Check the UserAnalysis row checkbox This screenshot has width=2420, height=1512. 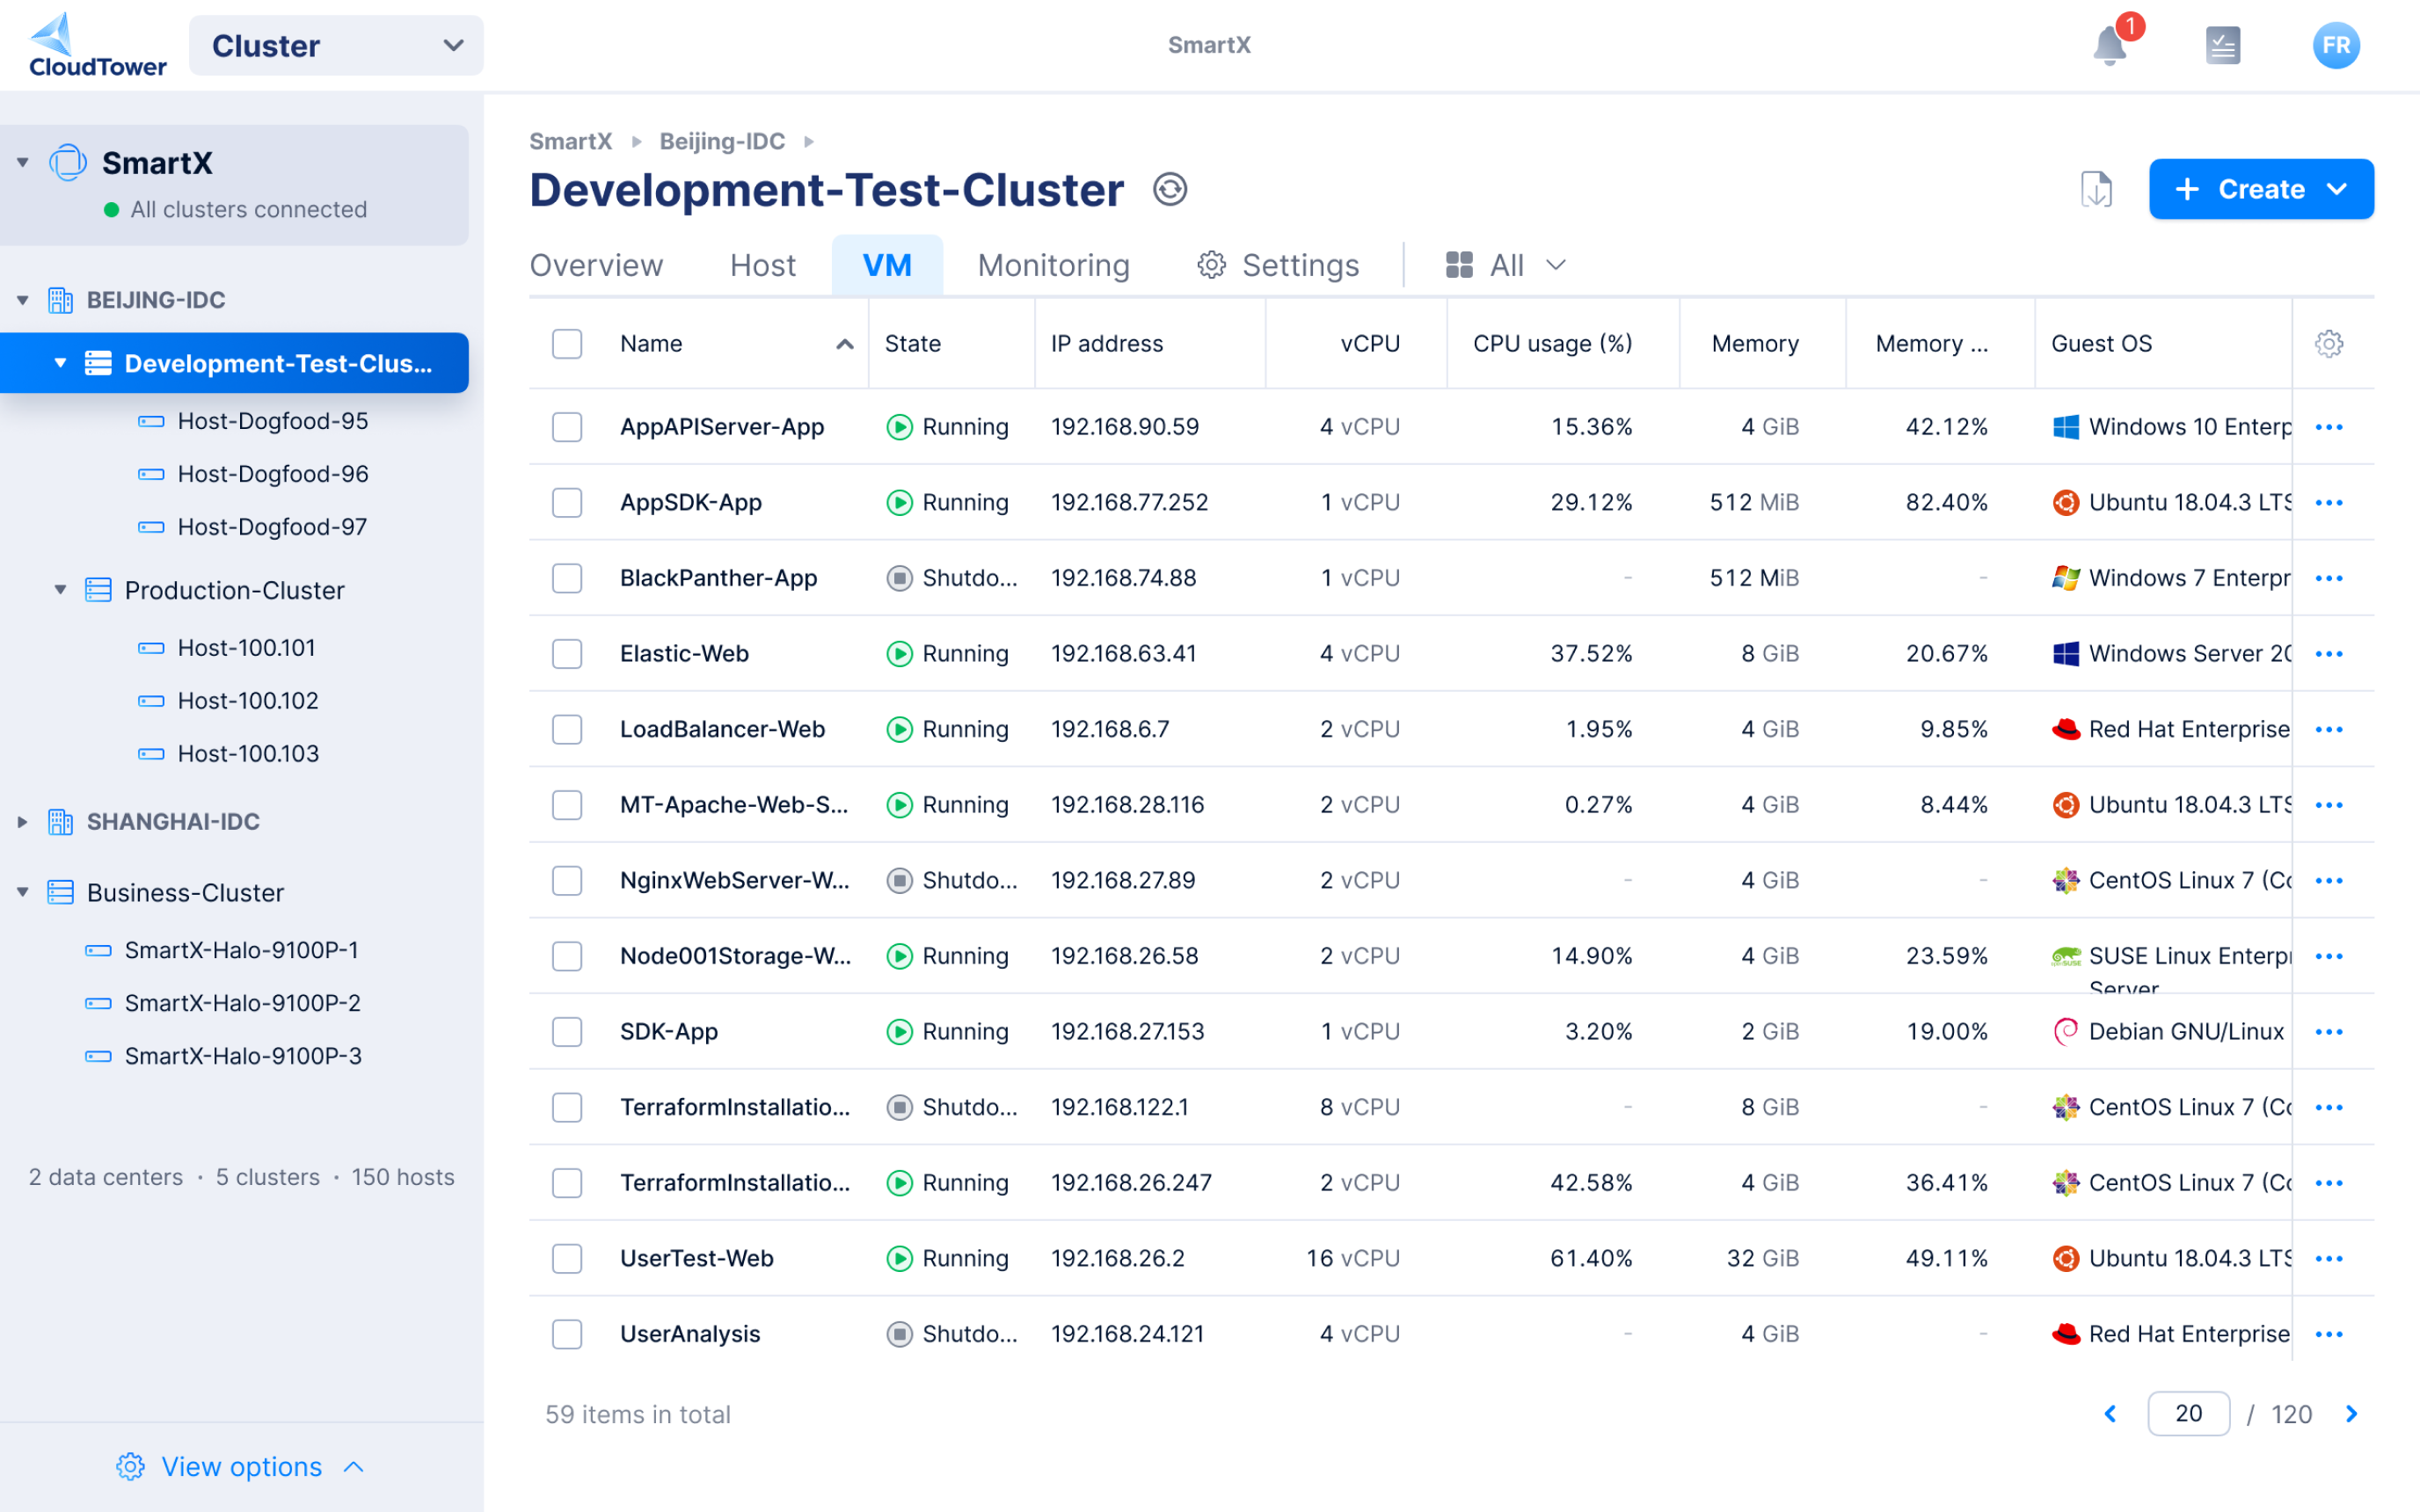(567, 1334)
